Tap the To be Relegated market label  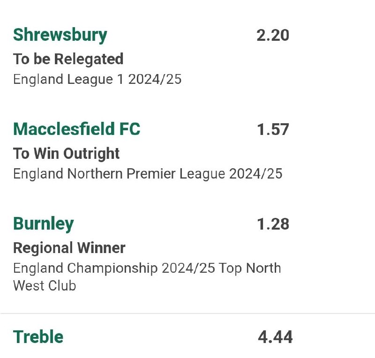[68, 59]
